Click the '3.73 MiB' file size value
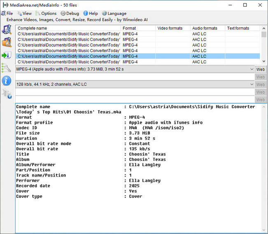 (x=139, y=133)
